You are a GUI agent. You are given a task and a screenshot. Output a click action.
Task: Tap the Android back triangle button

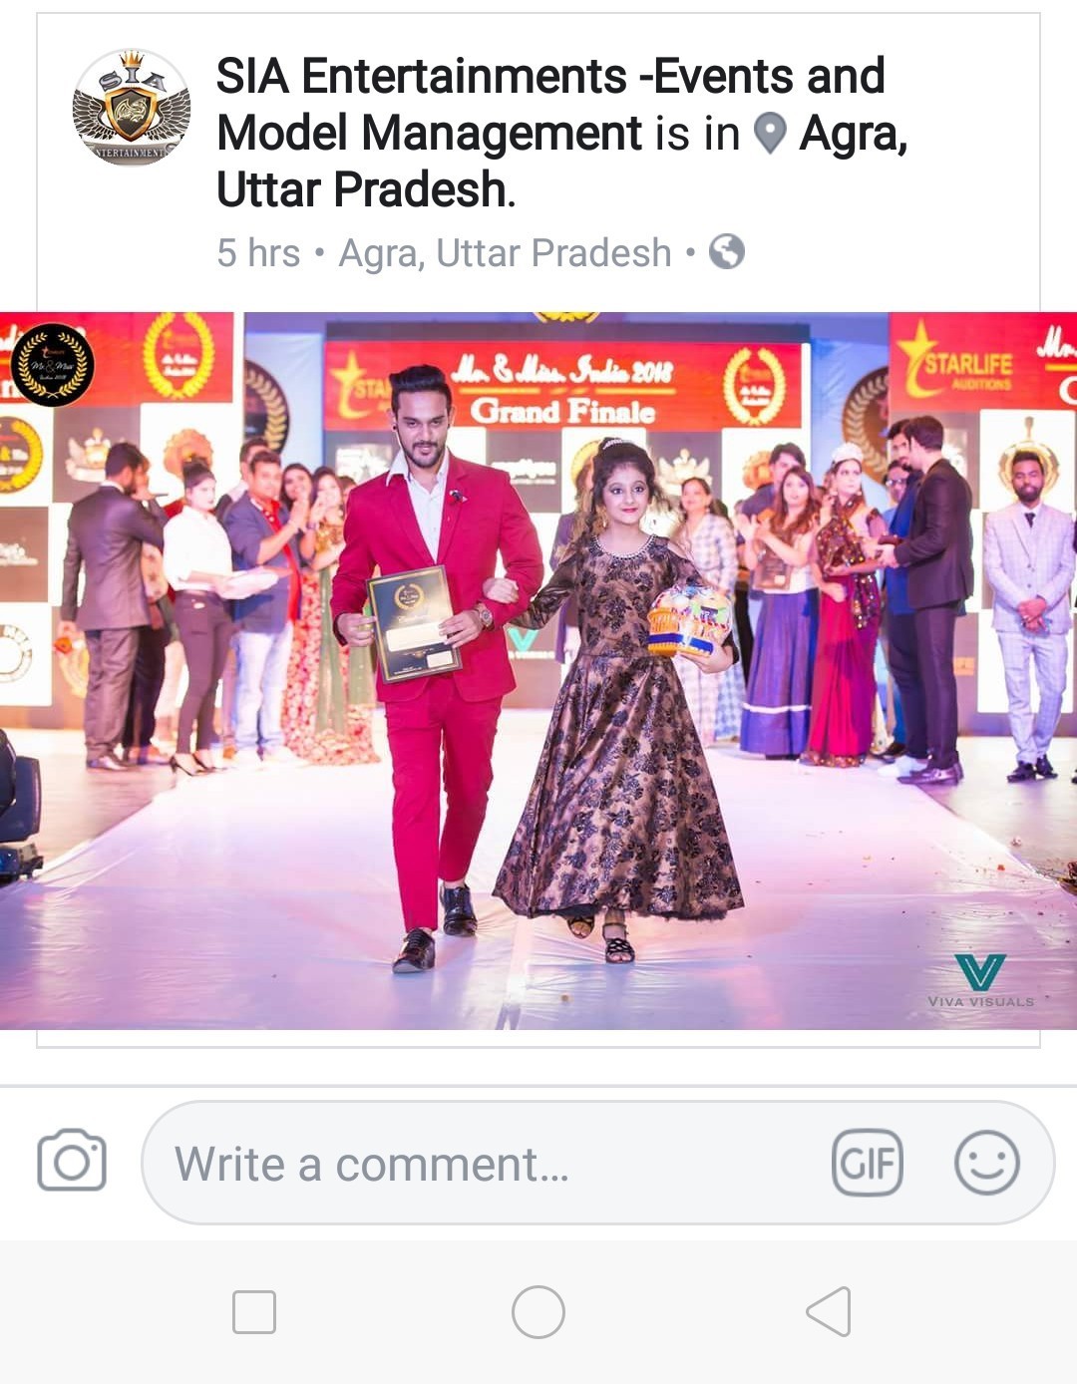(830, 1311)
